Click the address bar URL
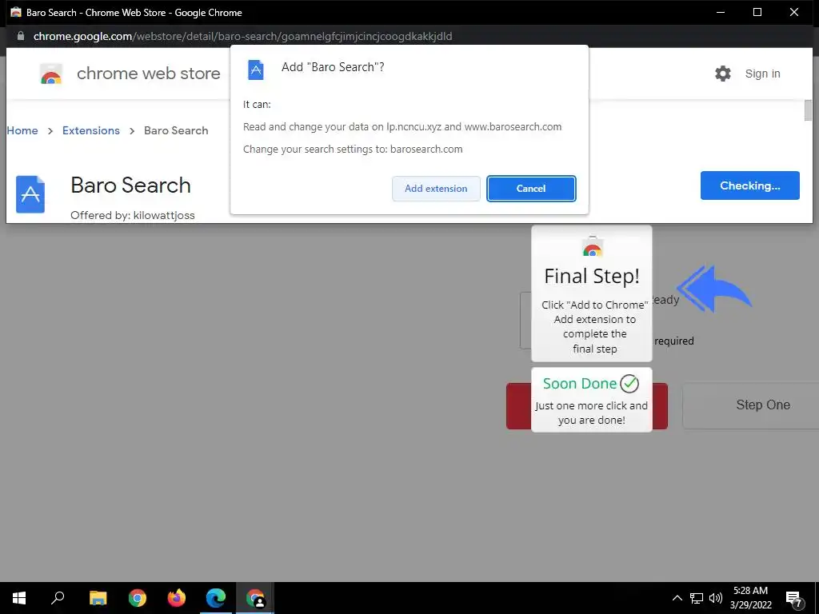The image size is (819, 614). [242, 36]
